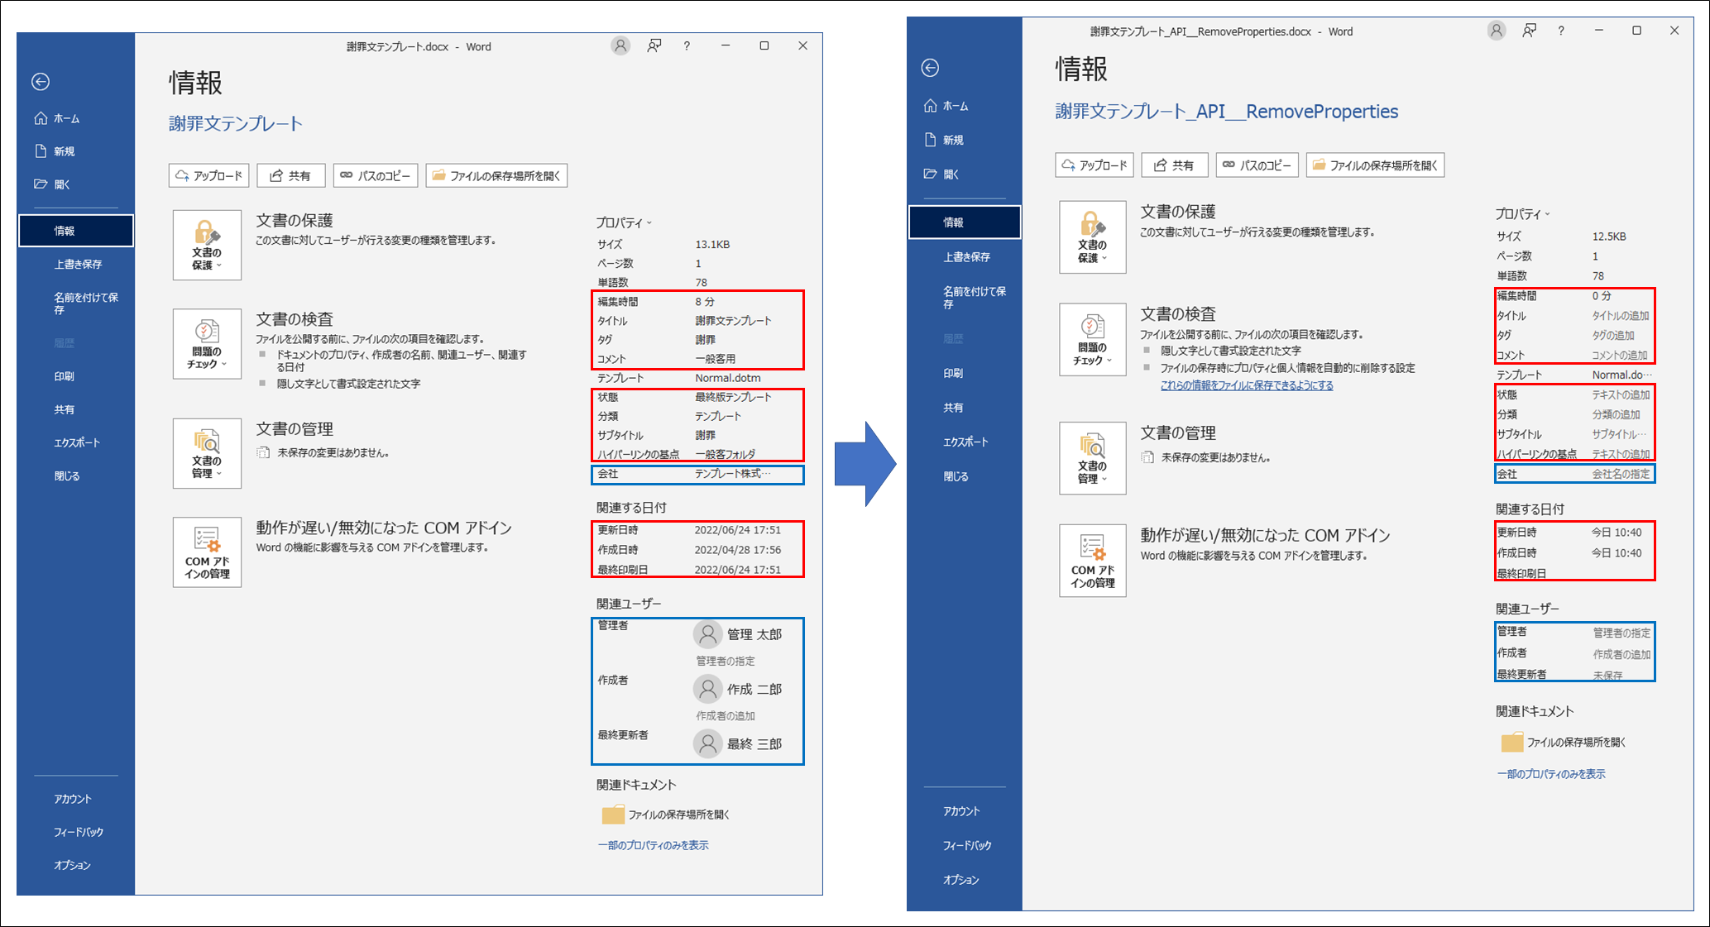Viewport: 1710px width, 927px height.
Task: Click アップロード button in the right window
Action: coord(1094,165)
